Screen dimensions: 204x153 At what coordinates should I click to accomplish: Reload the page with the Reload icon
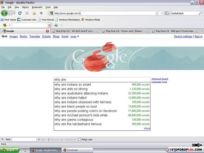(20, 13)
